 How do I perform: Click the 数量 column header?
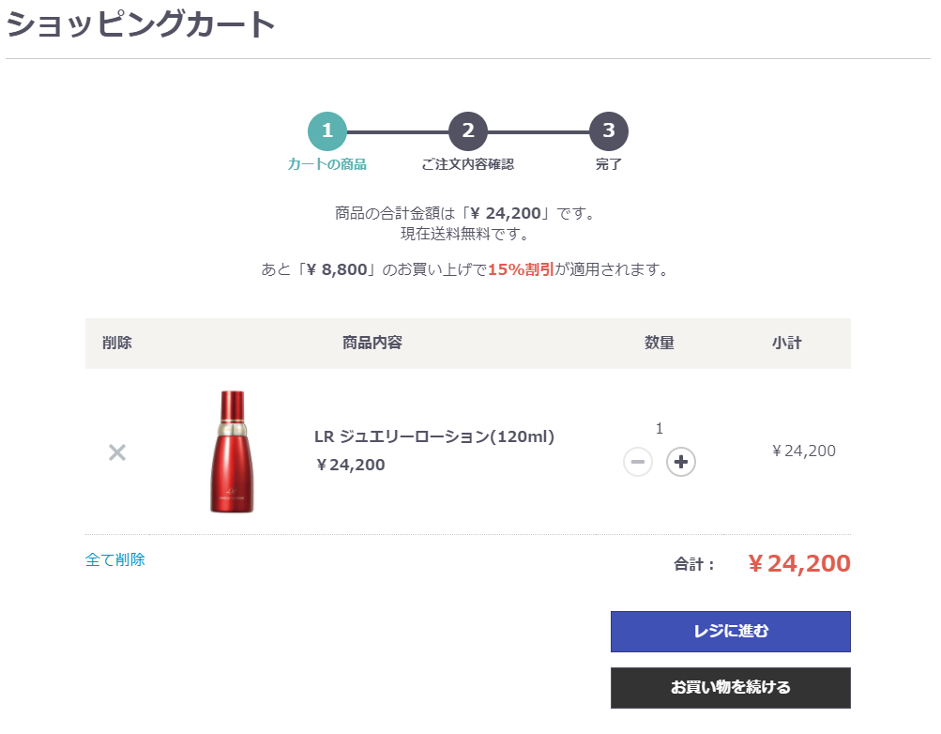660,343
